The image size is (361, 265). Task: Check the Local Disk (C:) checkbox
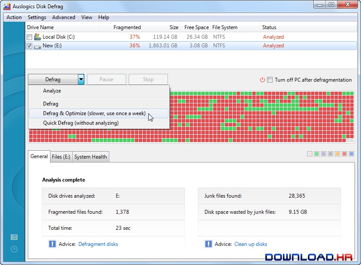[x=29, y=37]
